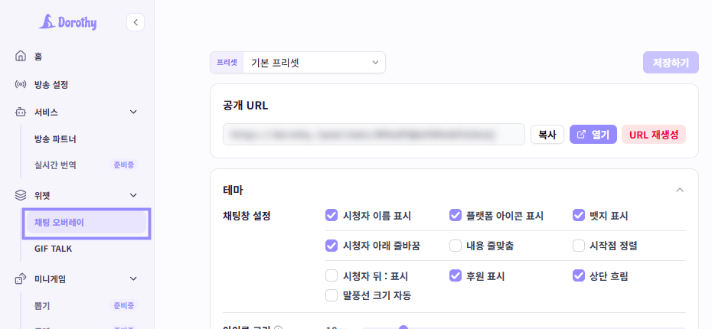Click the robot icon next to 서비스

pyautogui.click(x=21, y=112)
